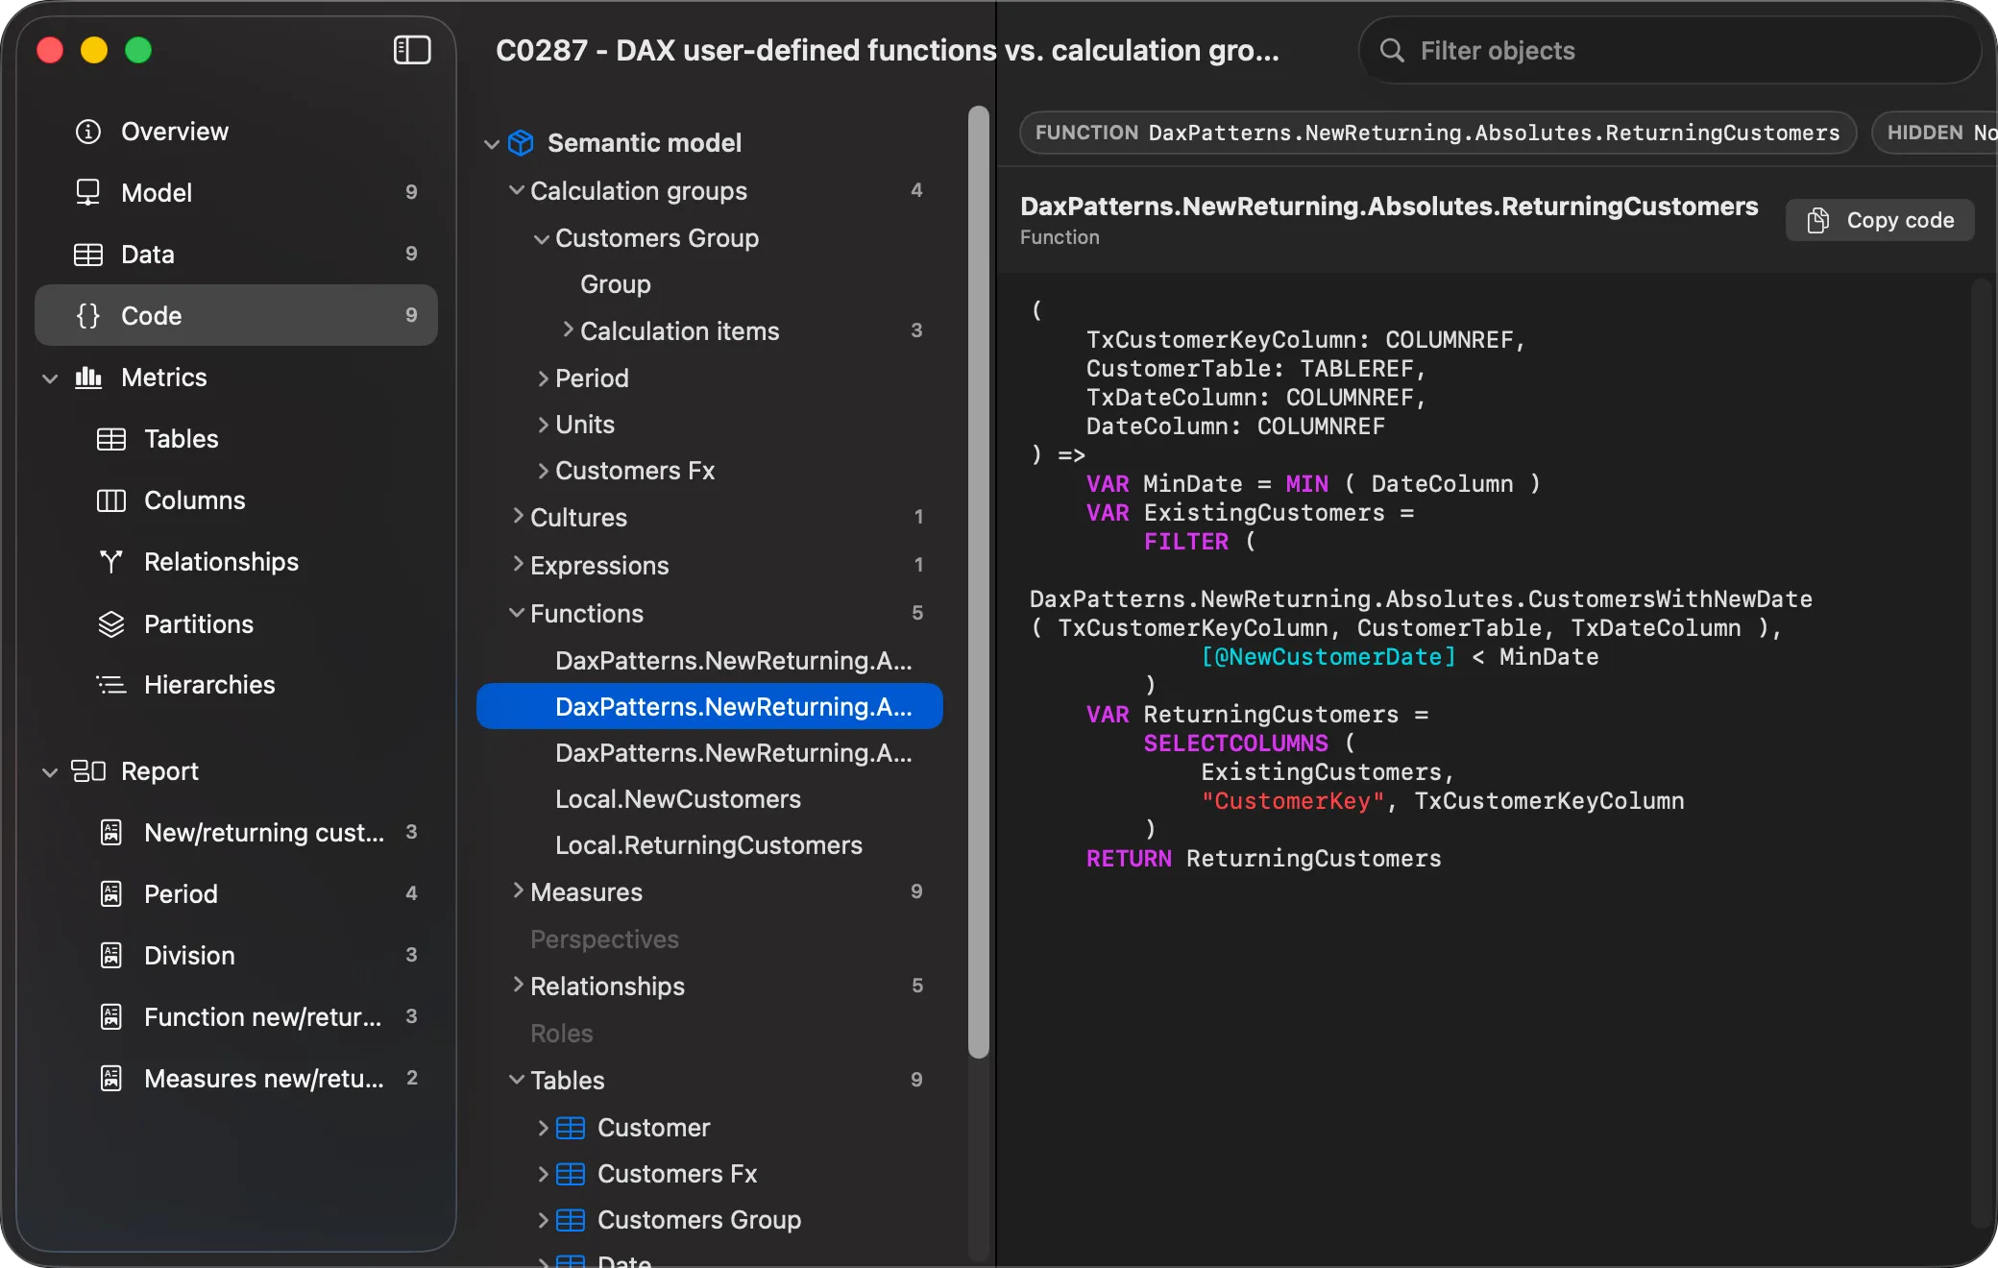Click the Columns icon under Metrics
Image resolution: width=1998 pixels, height=1268 pixels.
point(111,500)
